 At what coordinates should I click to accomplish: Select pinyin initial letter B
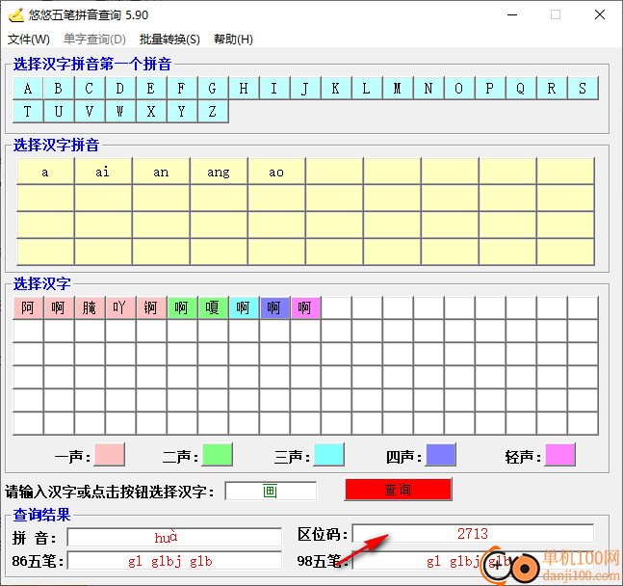(x=59, y=88)
